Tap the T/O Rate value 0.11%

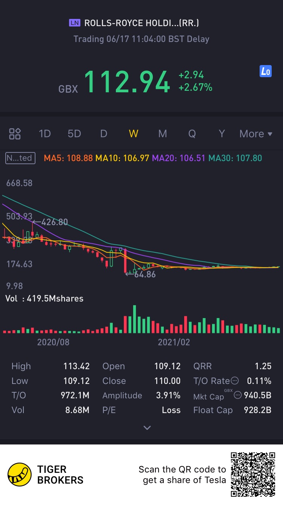point(259,381)
